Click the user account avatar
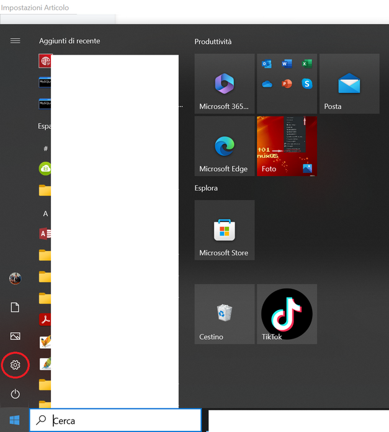 tap(15, 278)
